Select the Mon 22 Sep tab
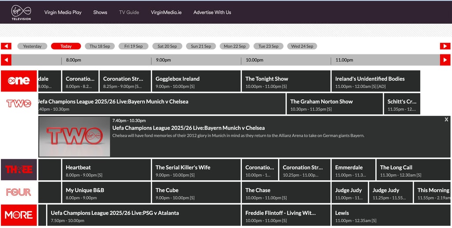Image resolution: width=452 pixels, height=228 pixels. [x=235, y=46]
